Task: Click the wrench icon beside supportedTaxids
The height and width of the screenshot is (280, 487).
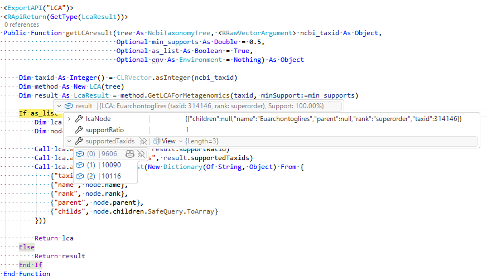Action: pos(79,141)
